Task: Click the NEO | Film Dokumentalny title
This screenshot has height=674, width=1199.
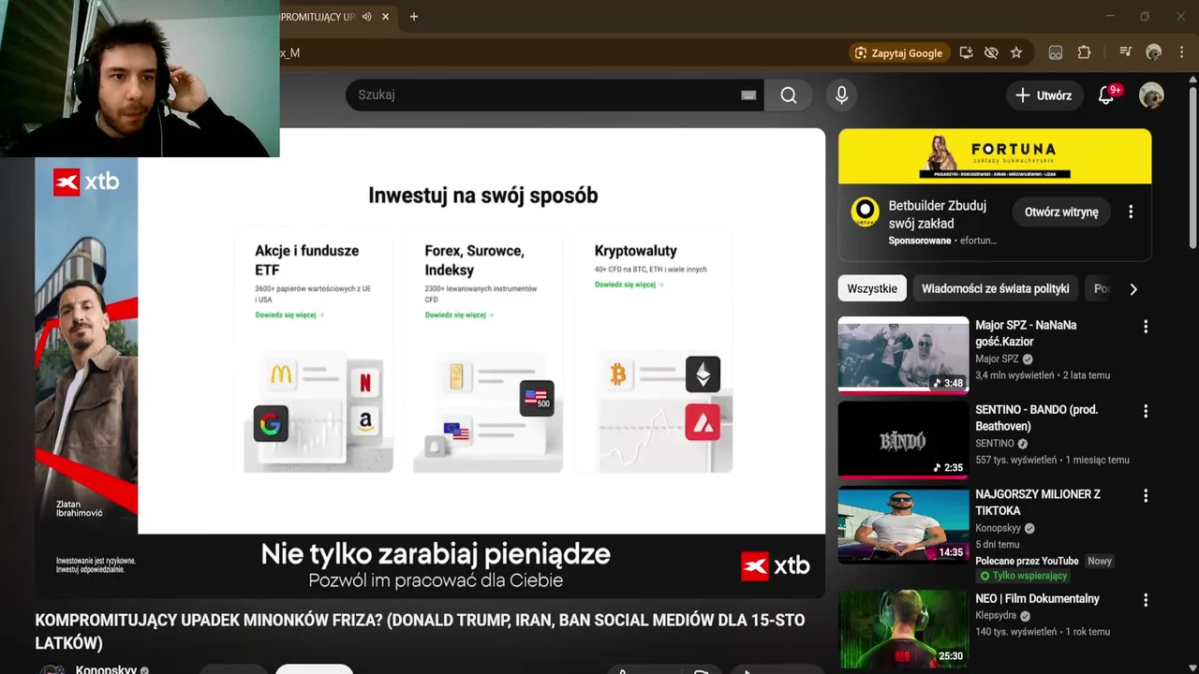Action: 1037,598
